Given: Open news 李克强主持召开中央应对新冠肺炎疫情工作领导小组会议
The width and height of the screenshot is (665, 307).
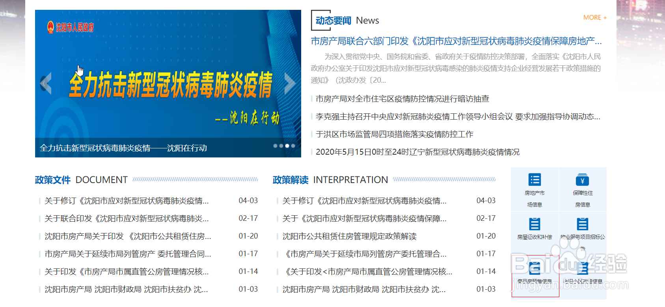Looking at the screenshot, I should coord(458,117).
